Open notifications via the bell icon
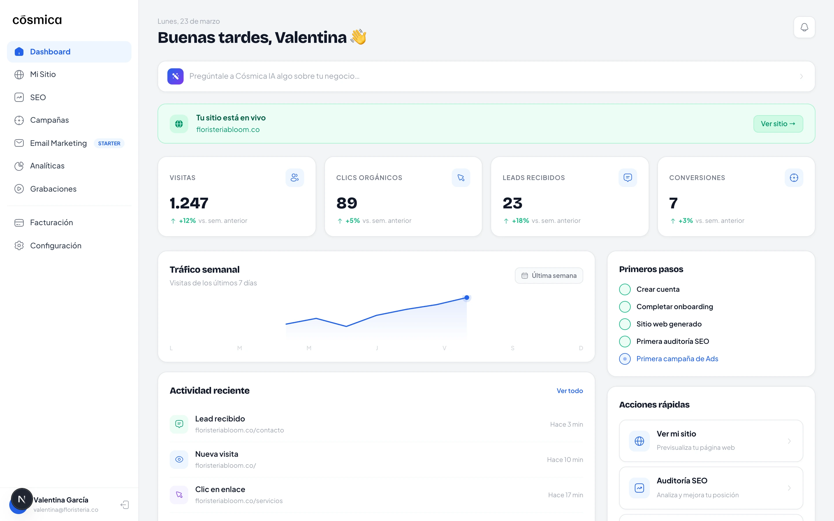Image resolution: width=834 pixels, height=521 pixels. point(804,27)
